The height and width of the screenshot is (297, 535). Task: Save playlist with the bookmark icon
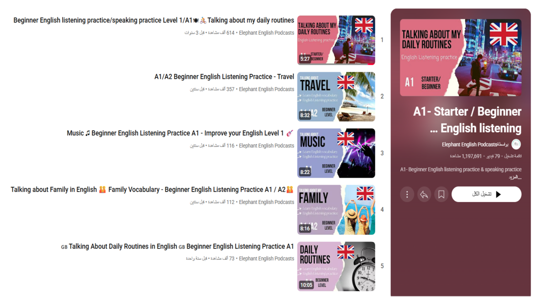coord(441,195)
